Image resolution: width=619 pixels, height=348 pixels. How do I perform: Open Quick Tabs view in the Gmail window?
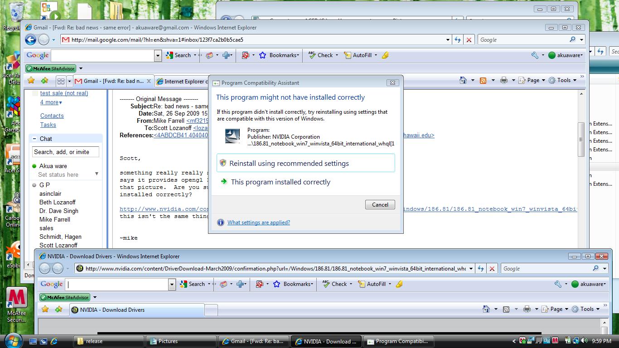tap(61, 81)
